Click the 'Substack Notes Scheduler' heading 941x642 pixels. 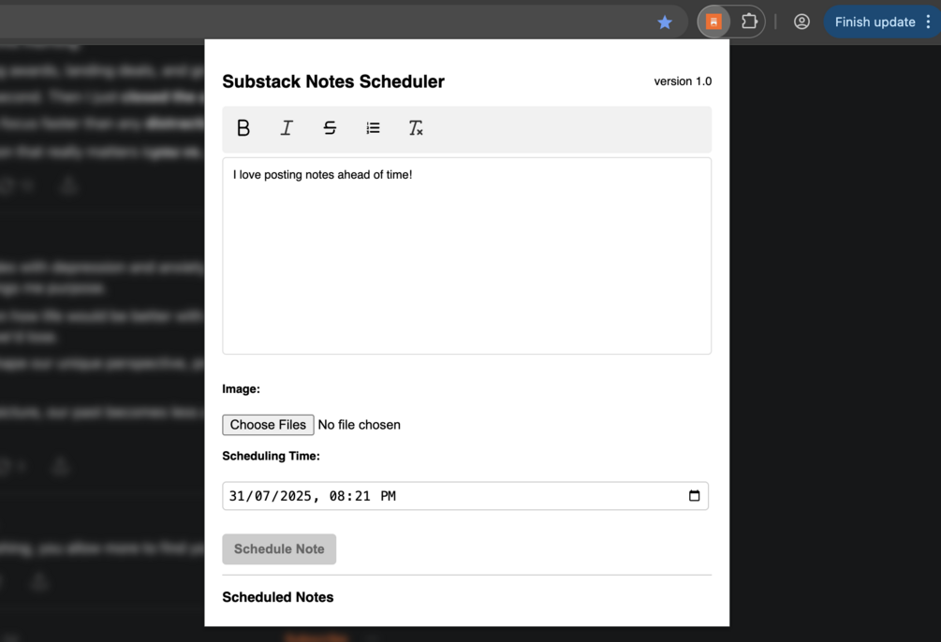(x=333, y=81)
